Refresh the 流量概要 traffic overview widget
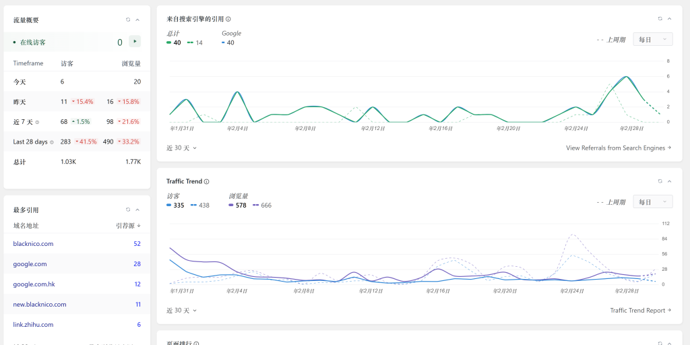Viewport: 690px width, 345px height. [128, 20]
